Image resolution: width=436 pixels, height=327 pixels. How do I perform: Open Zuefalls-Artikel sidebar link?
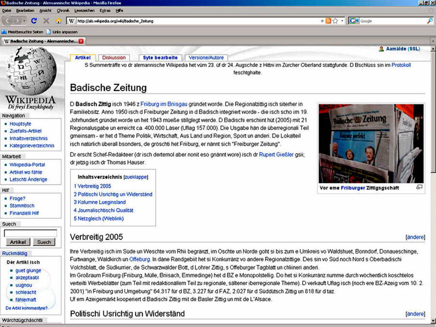pyautogui.click(x=25, y=131)
